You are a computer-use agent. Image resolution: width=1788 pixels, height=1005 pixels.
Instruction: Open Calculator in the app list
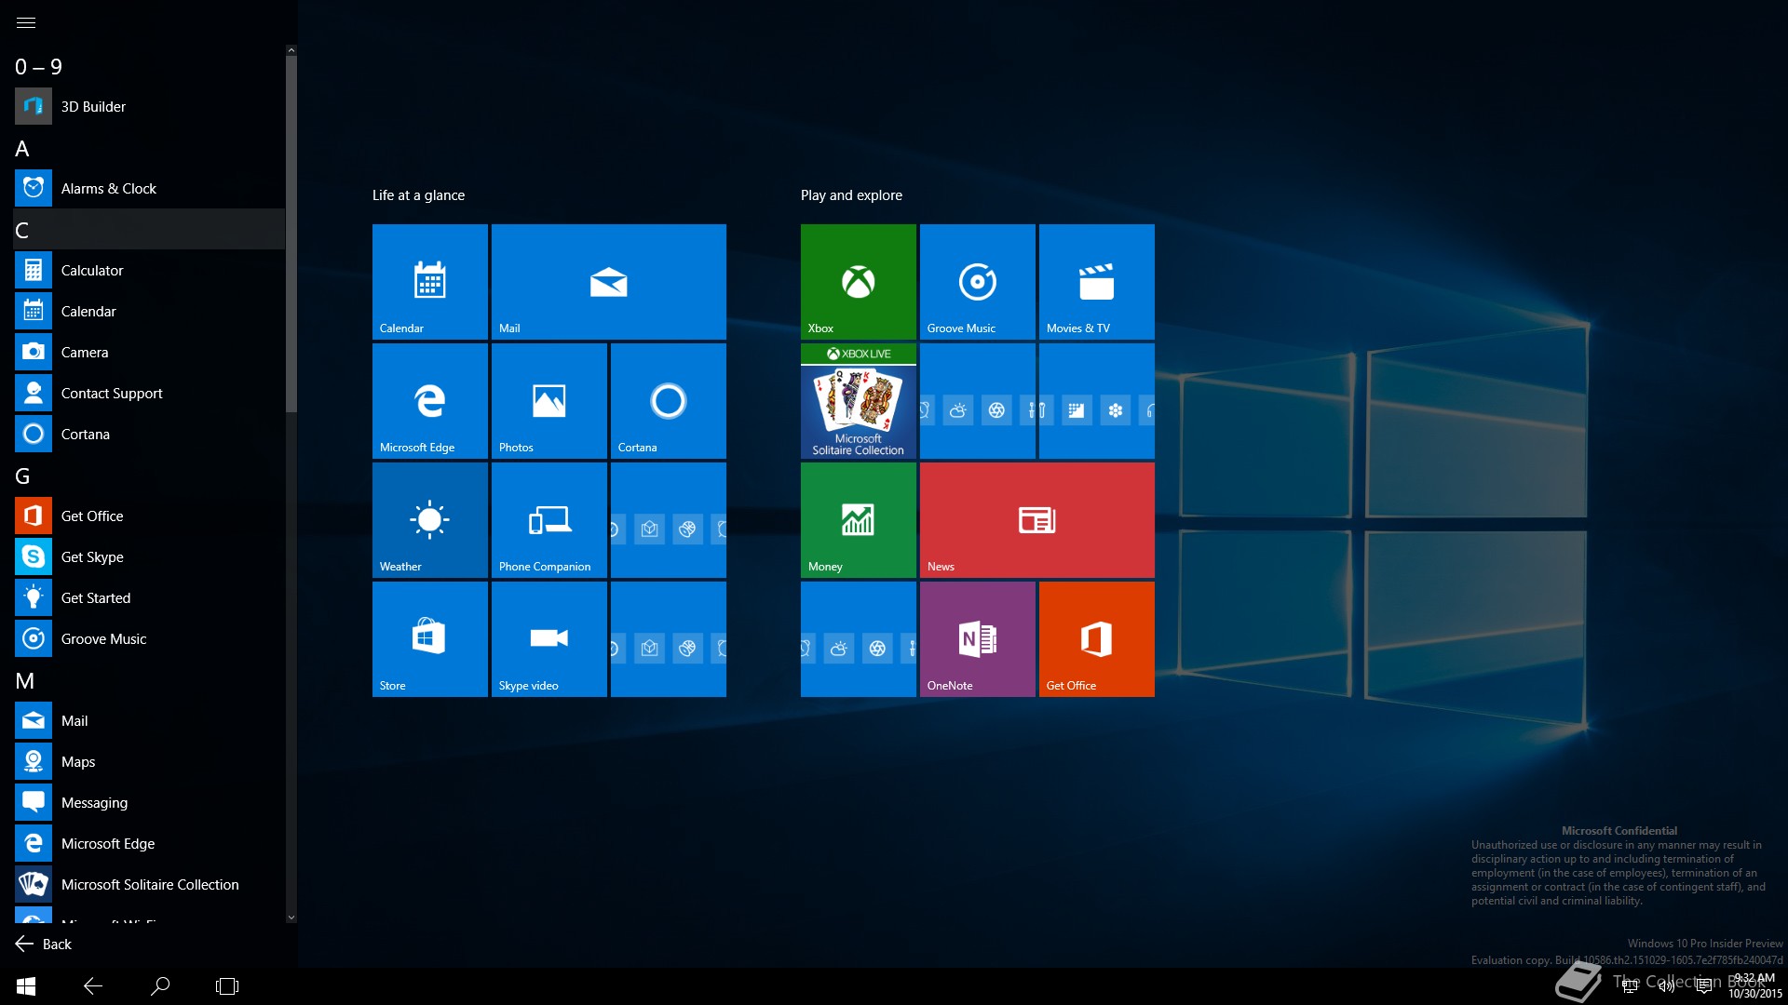pos(149,271)
